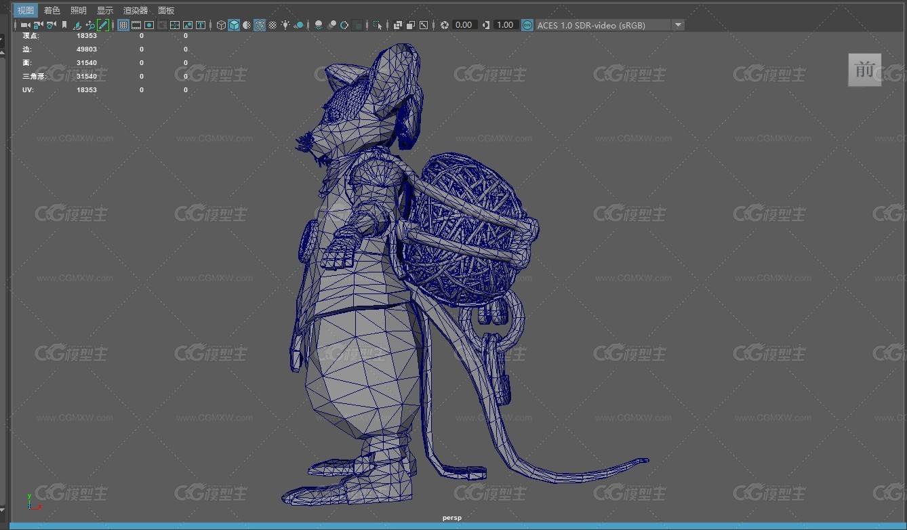Open the 着色 (Shading) menu

(x=52, y=10)
